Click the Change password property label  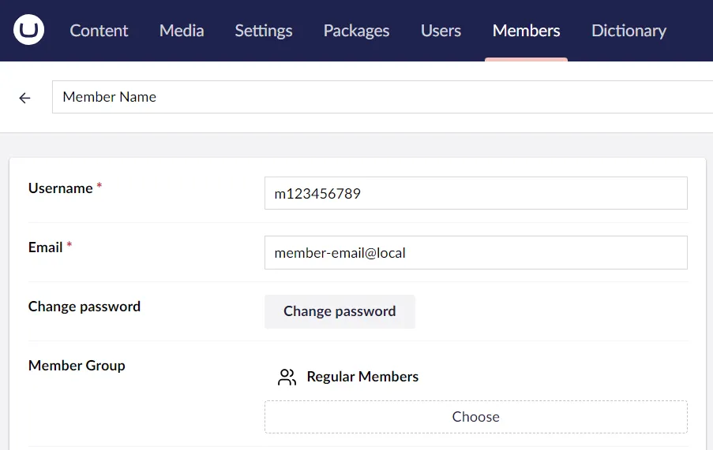(x=84, y=307)
